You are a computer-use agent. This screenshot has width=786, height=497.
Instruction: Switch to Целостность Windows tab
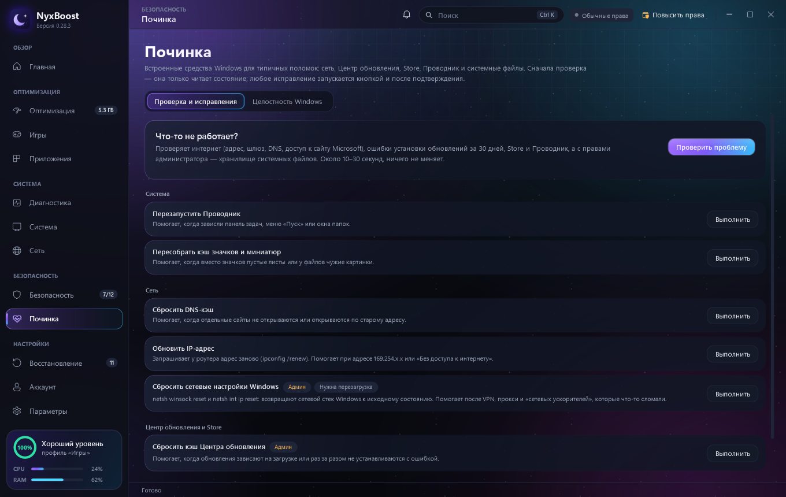pyautogui.click(x=287, y=102)
